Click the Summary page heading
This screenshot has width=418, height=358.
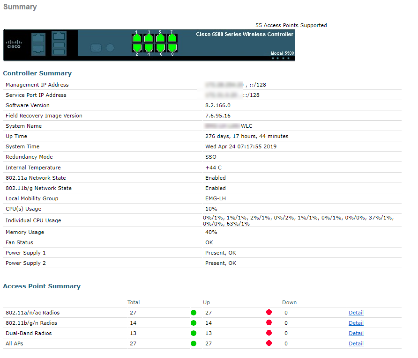coord(20,7)
